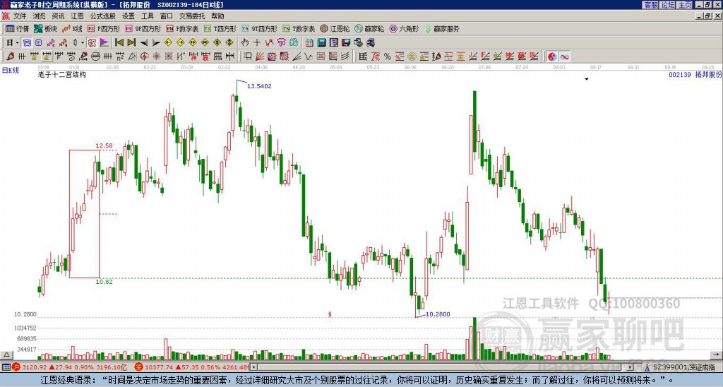
Task: Click the horizontal scrollbar left arrow
Action: coord(254,367)
